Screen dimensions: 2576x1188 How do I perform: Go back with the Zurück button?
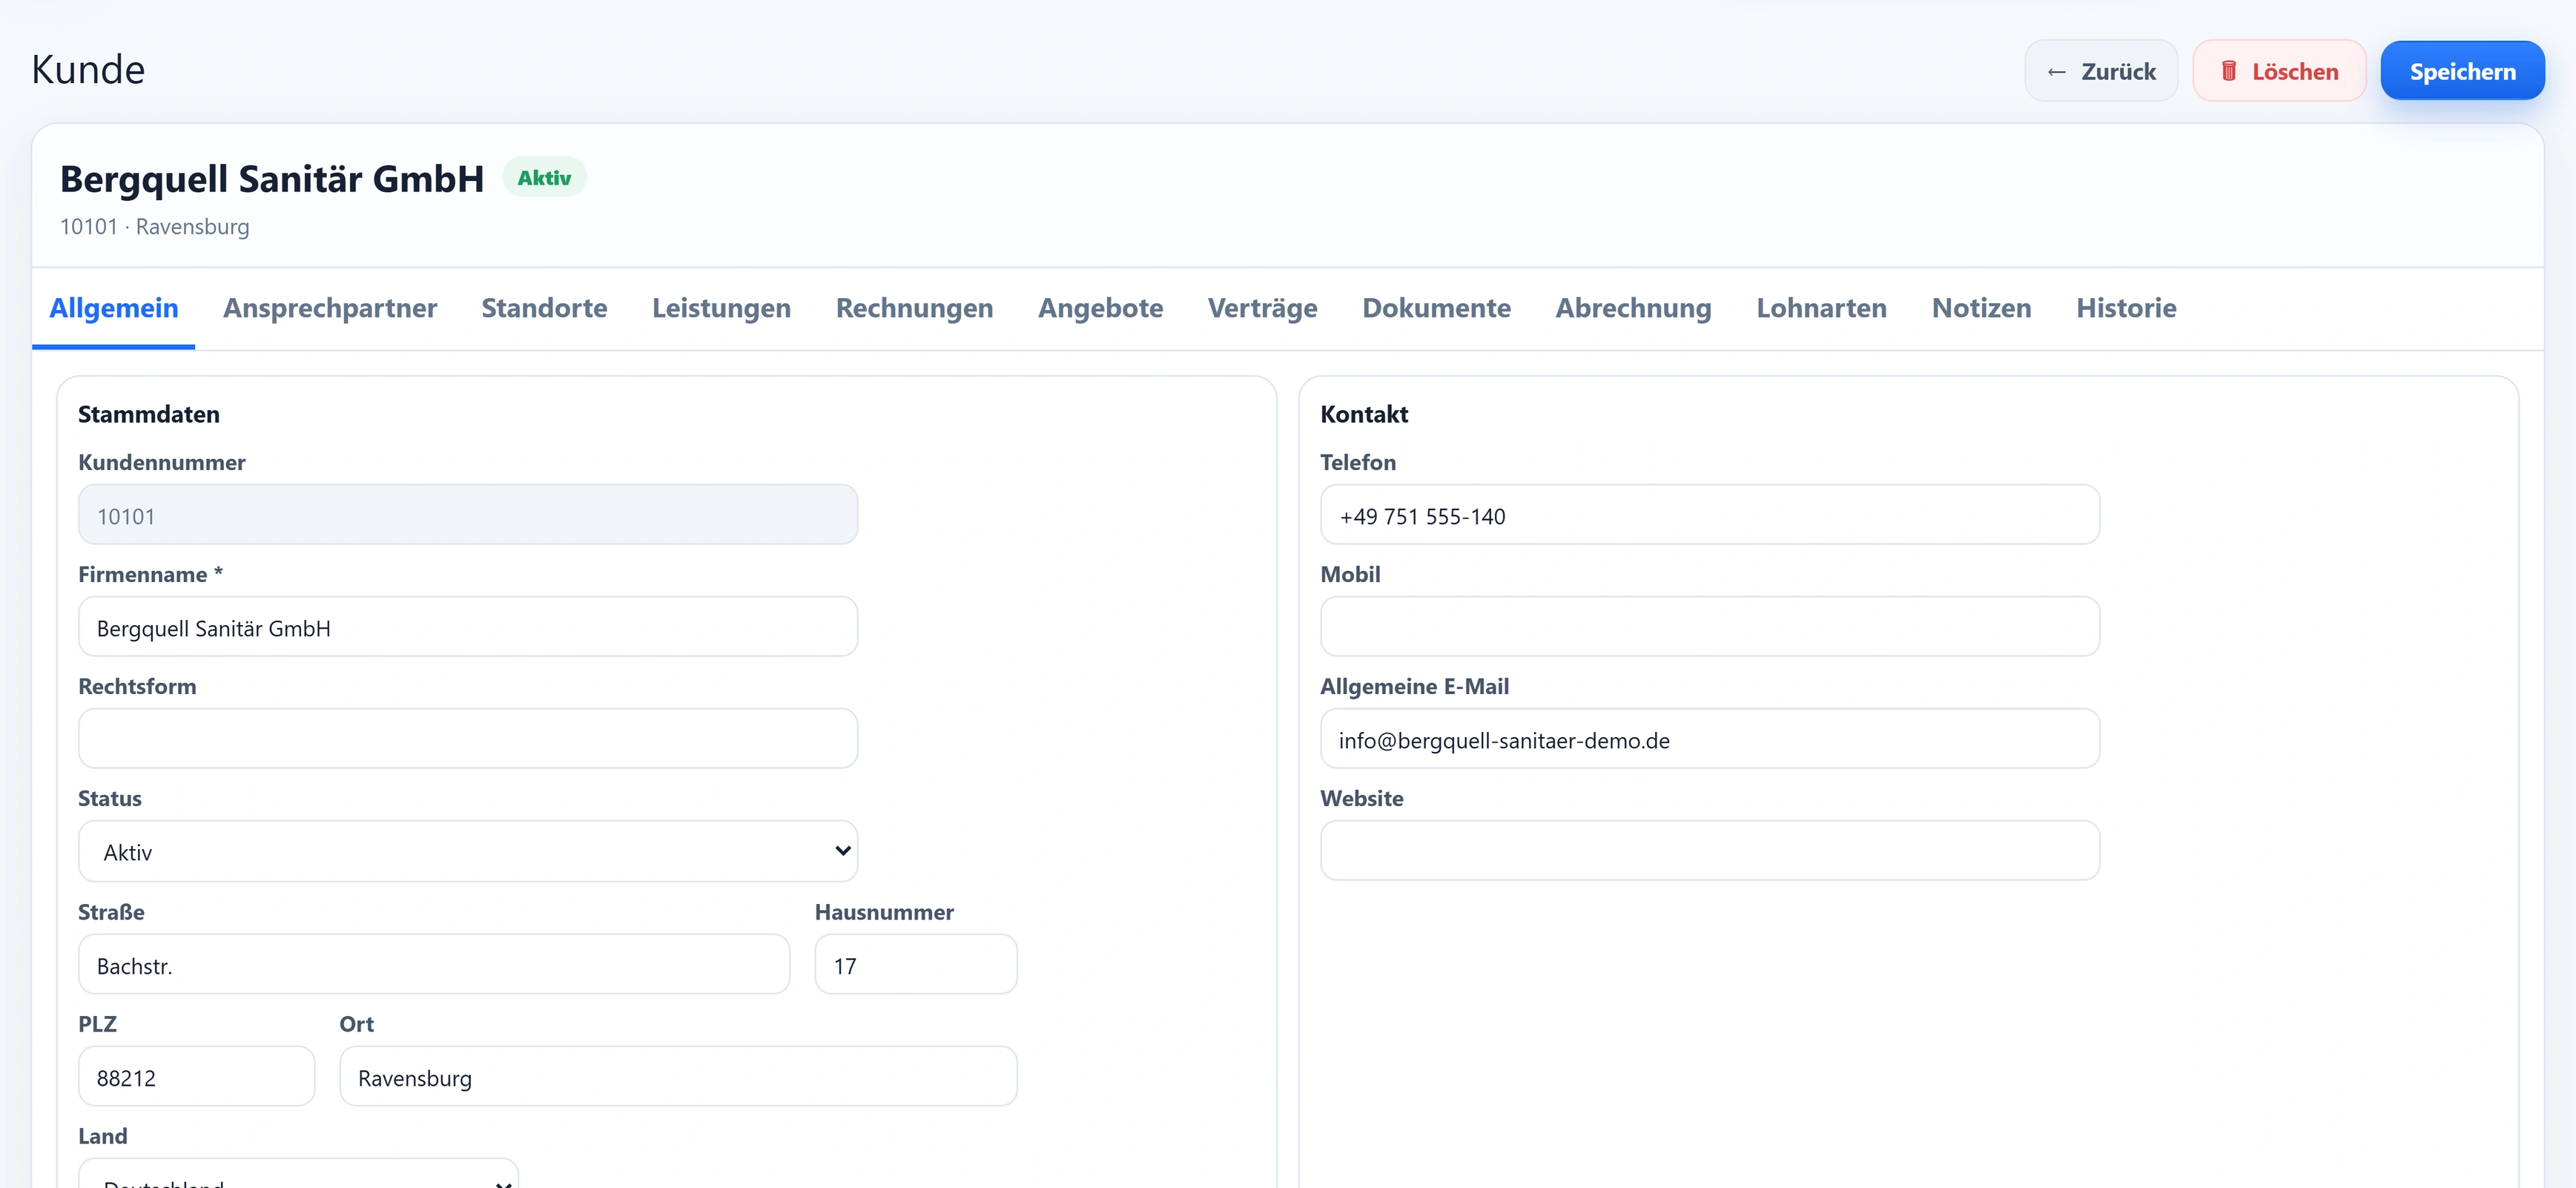[x=2101, y=71]
